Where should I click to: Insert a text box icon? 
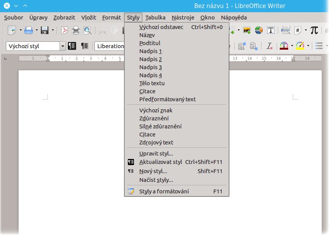coord(271,31)
